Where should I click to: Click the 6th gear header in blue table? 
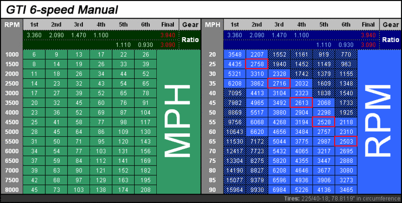[x=346, y=25]
